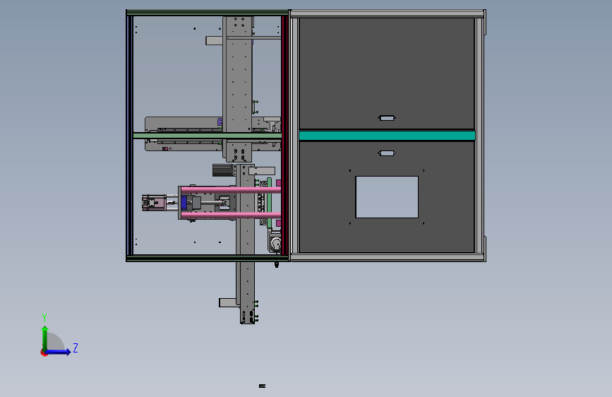Select the black stepper motor
Screen dimensions: 612x397
(223, 170)
